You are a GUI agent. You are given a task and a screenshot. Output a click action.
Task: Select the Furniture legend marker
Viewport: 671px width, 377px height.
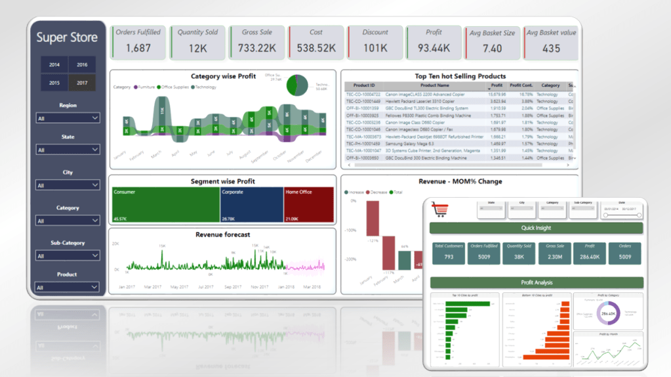pyautogui.click(x=136, y=87)
